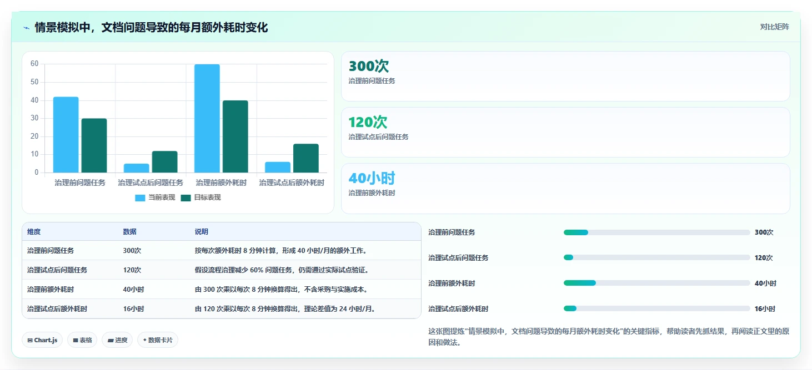Click the chart title heading text
812x370 pixels.
click(x=151, y=28)
